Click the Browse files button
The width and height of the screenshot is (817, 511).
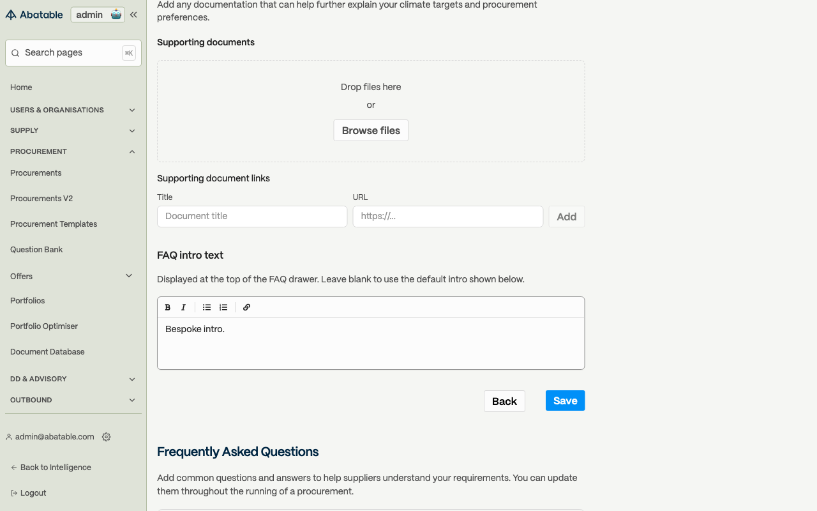(371, 130)
